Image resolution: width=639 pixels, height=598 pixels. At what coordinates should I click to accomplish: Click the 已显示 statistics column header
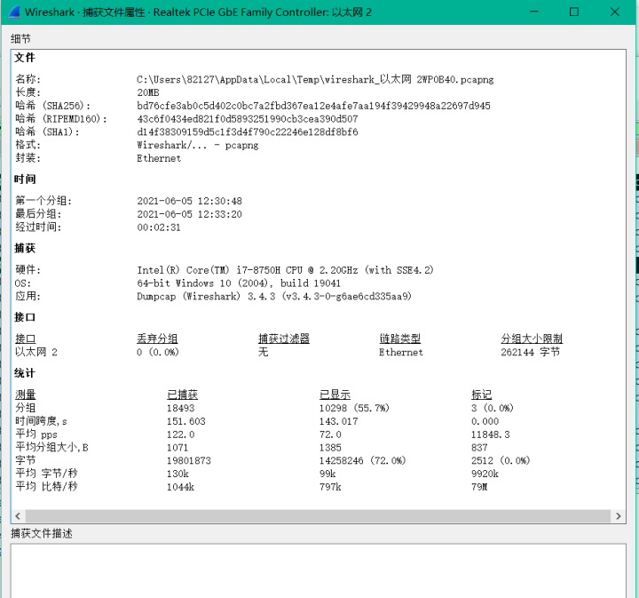point(335,395)
